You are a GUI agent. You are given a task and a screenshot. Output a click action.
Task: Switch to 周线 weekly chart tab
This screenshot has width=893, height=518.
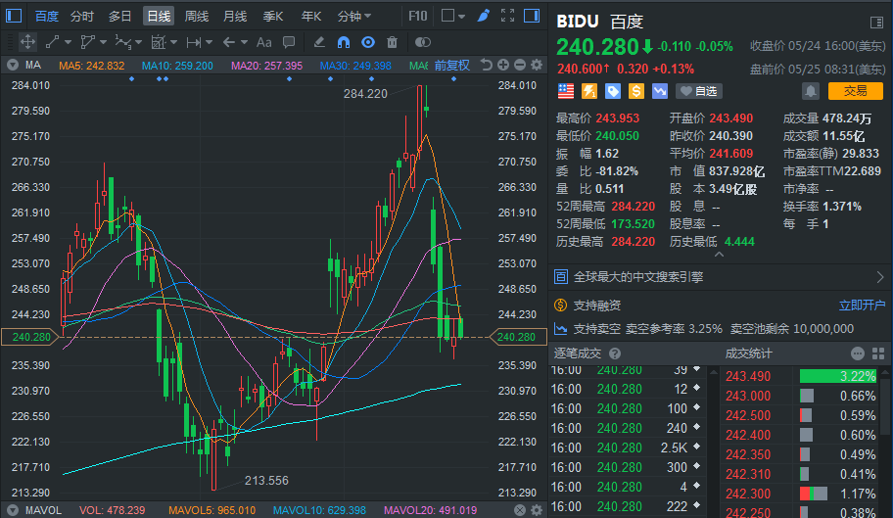tap(197, 16)
